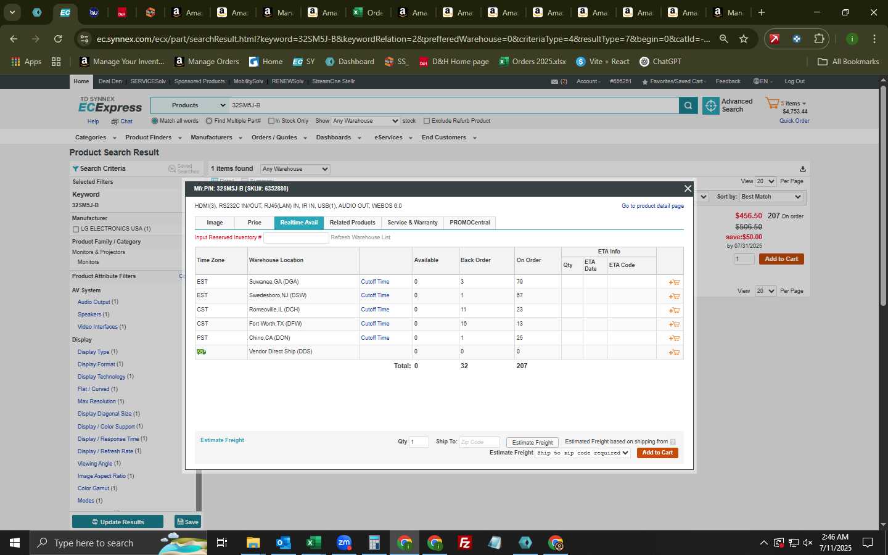Reload the browser page

click(x=58, y=39)
